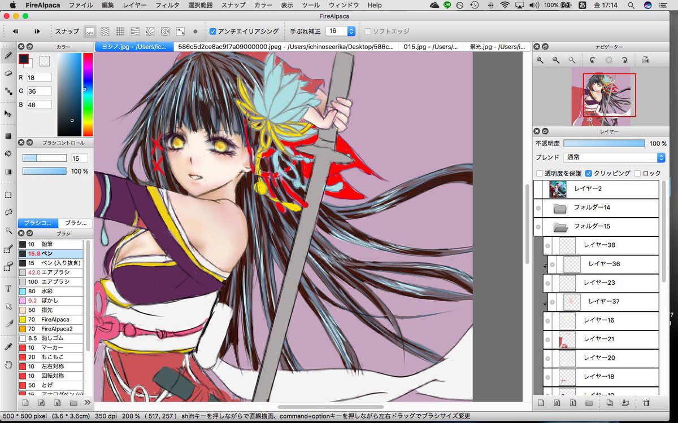Select the エアブラシ 42.0 brush
Image resolution: width=678 pixels, height=423 pixels.
click(x=51, y=272)
